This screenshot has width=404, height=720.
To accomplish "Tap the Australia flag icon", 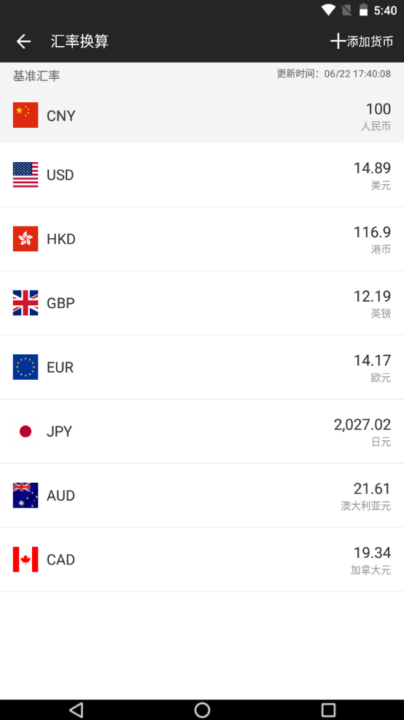I will tap(26, 496).
